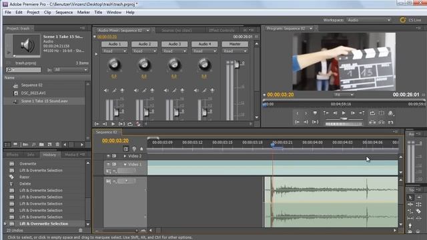The height and width of the screenshot is (240, 427).
Task: Click Play In to Out in Audio Mixer
Action: 121,124
